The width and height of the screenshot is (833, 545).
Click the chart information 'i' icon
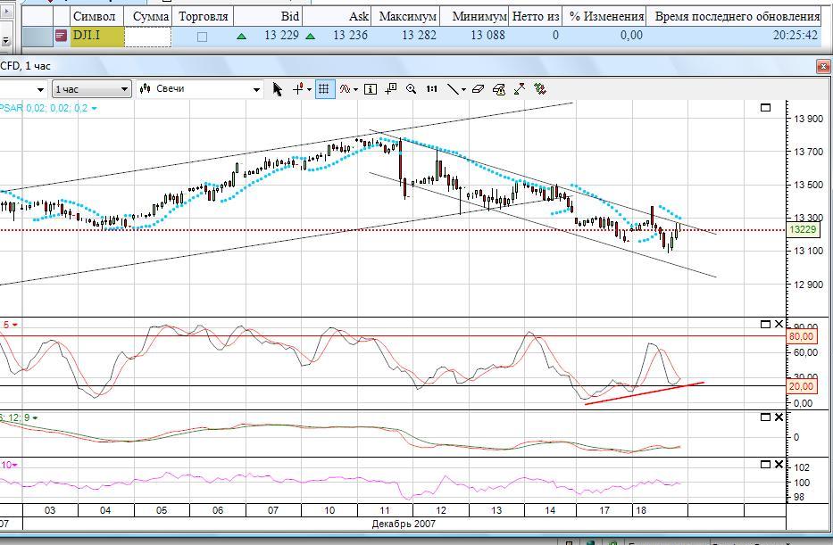[371, 89]
